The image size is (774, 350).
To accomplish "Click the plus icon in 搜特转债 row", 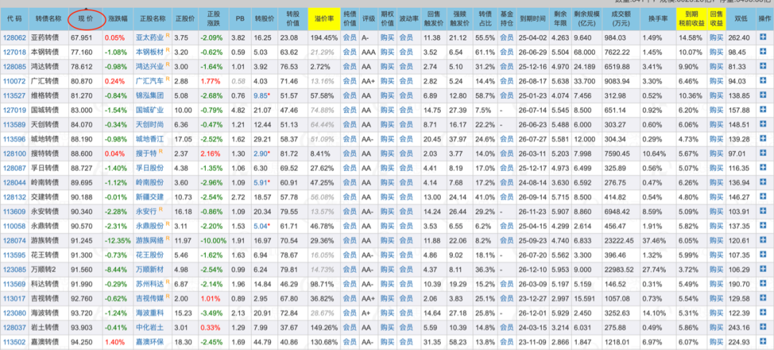I will [763, 154].
